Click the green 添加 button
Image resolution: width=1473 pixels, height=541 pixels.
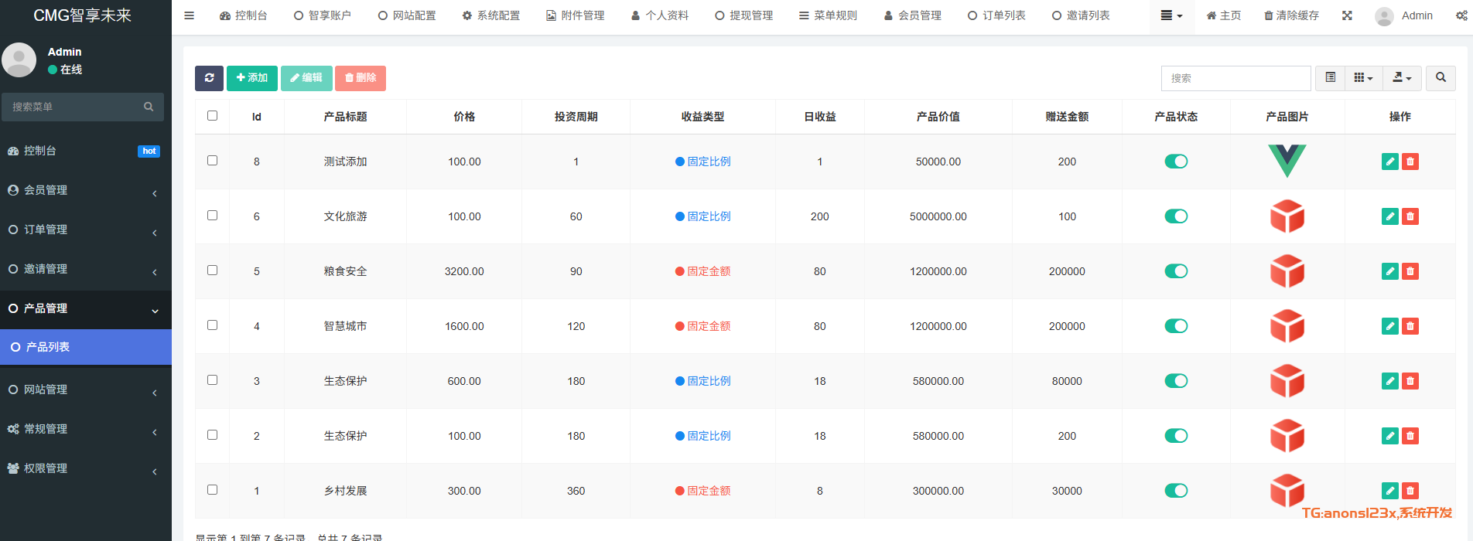click(251, 78)
